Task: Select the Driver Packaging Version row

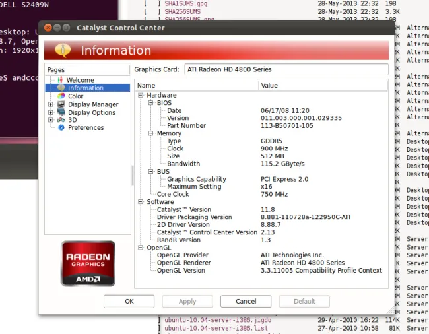Action: [261, 217]
